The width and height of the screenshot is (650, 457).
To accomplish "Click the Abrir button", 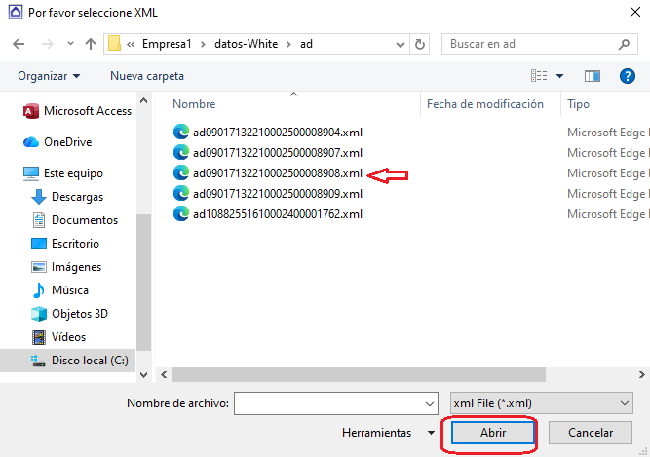I will 492,432.
